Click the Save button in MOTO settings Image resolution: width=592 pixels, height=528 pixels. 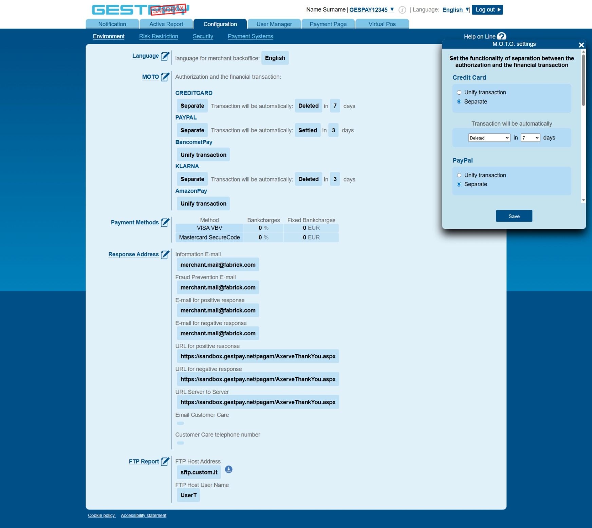pos(514,216)
